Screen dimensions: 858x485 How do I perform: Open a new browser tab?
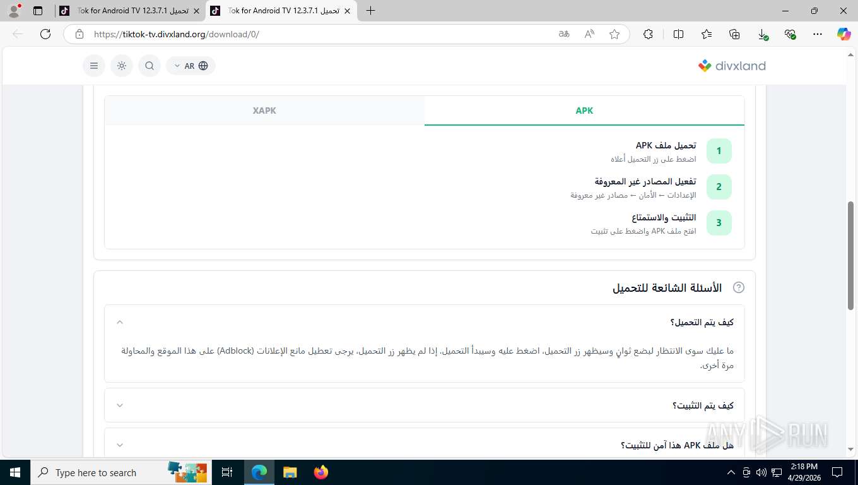click(370, 11)
